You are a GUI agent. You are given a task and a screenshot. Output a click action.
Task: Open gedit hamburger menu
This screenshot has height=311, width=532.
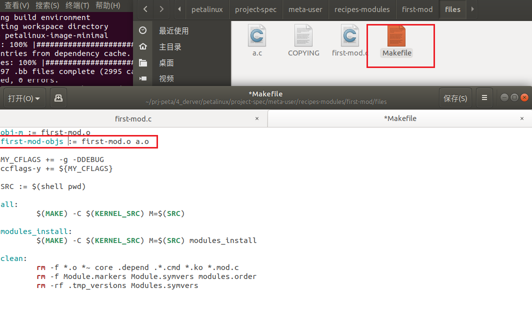coord(484,98)
